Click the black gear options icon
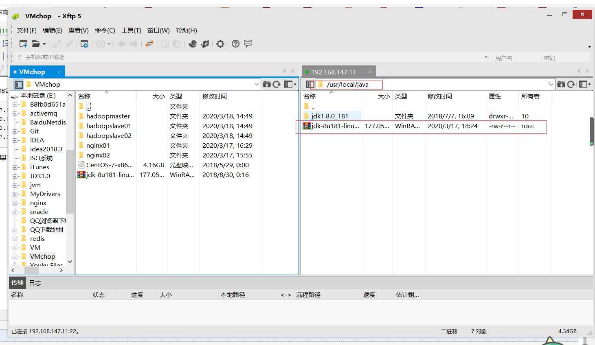 [x=220, y=44]
